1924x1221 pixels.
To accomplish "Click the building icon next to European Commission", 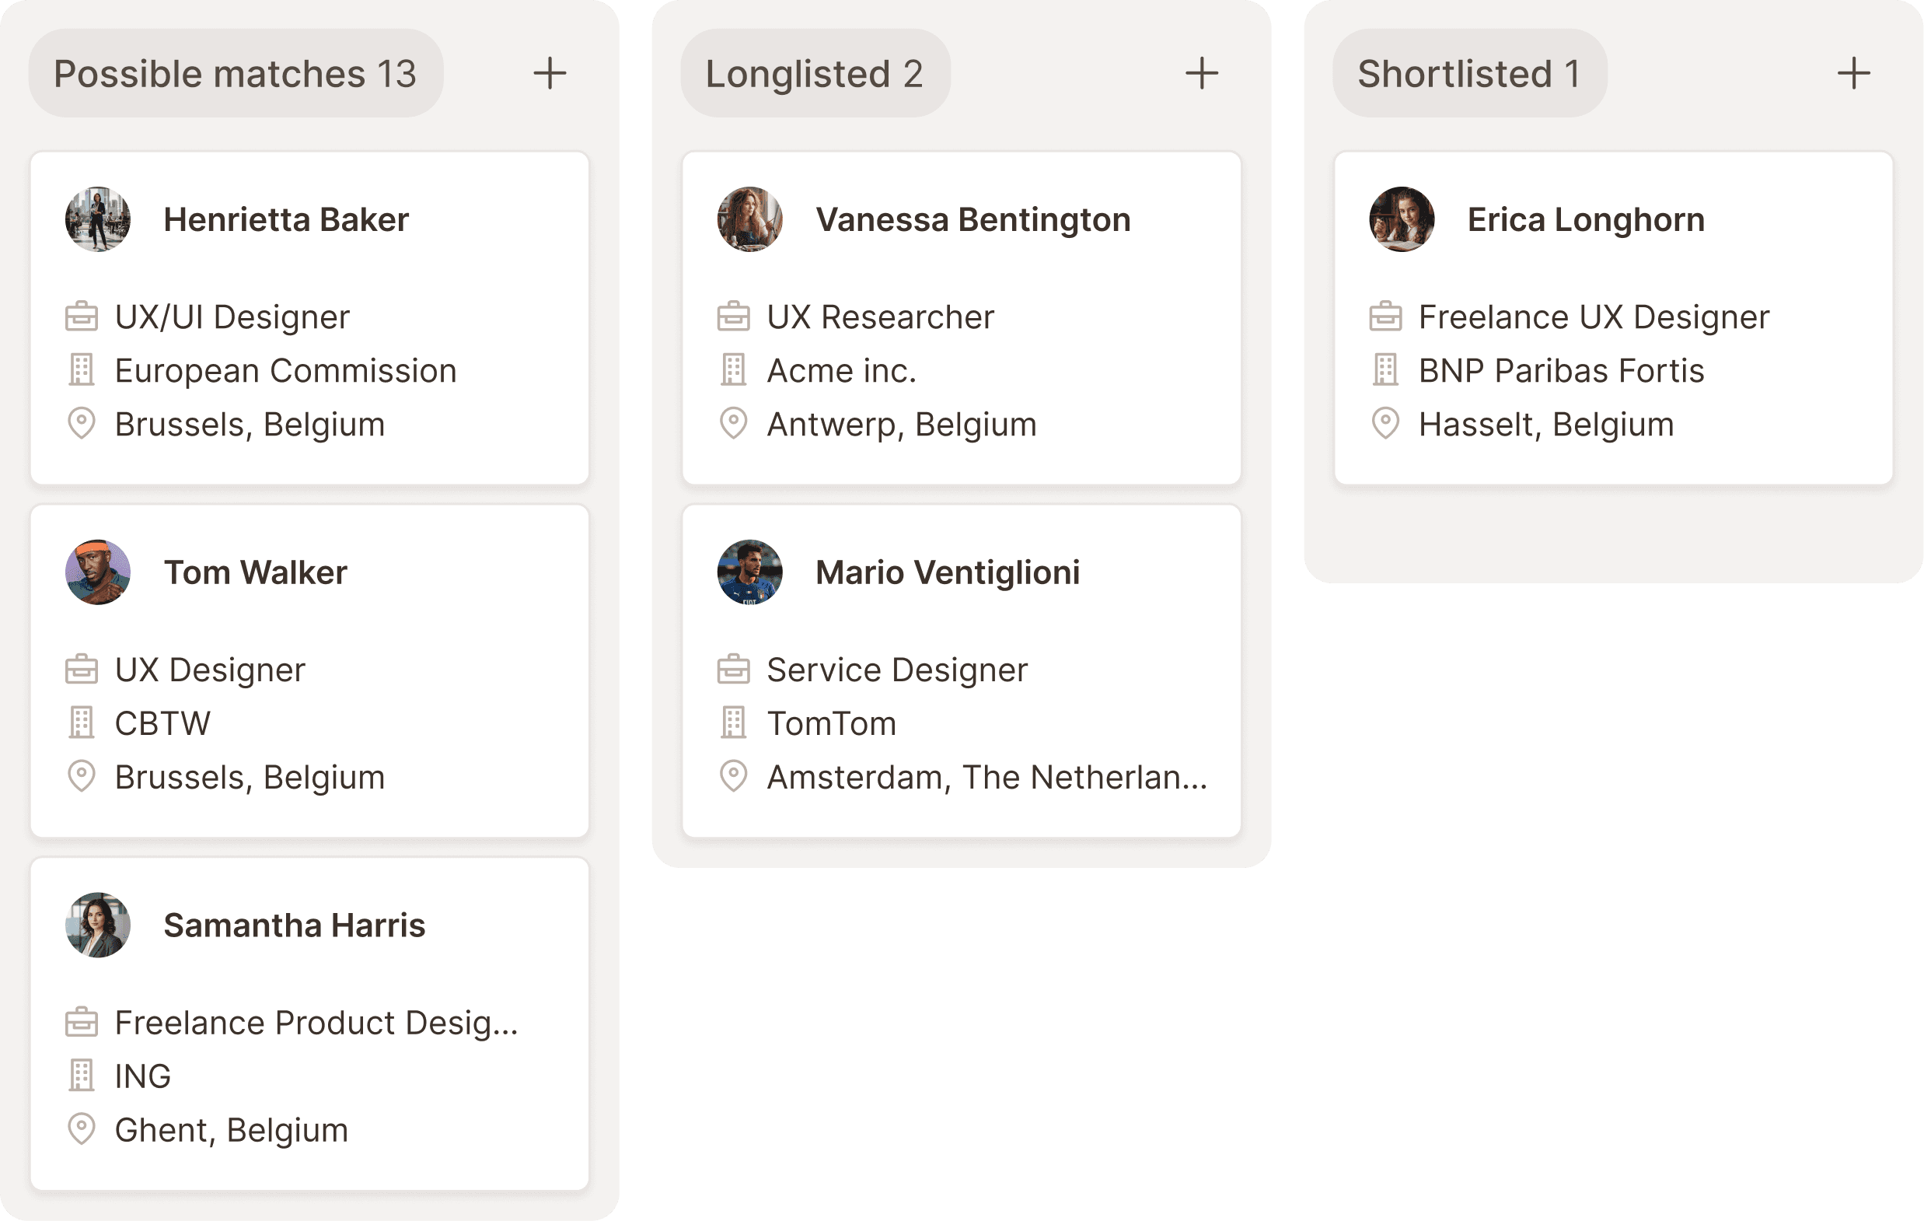I will pyautogui.click(x=81, y=370).
